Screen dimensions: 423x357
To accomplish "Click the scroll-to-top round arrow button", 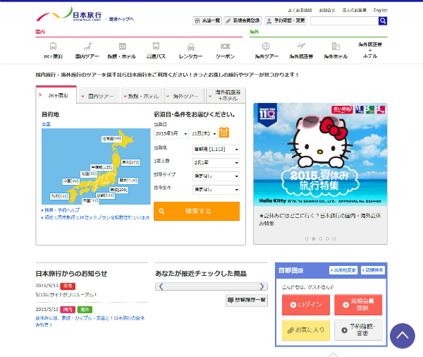I will pos(403,336).
